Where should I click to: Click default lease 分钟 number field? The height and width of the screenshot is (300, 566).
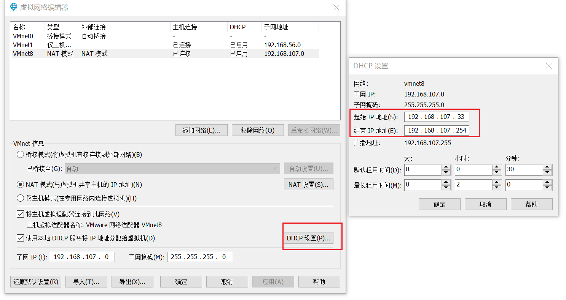click(524, 170)
